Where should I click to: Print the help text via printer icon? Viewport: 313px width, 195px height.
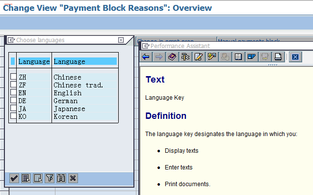278,57
